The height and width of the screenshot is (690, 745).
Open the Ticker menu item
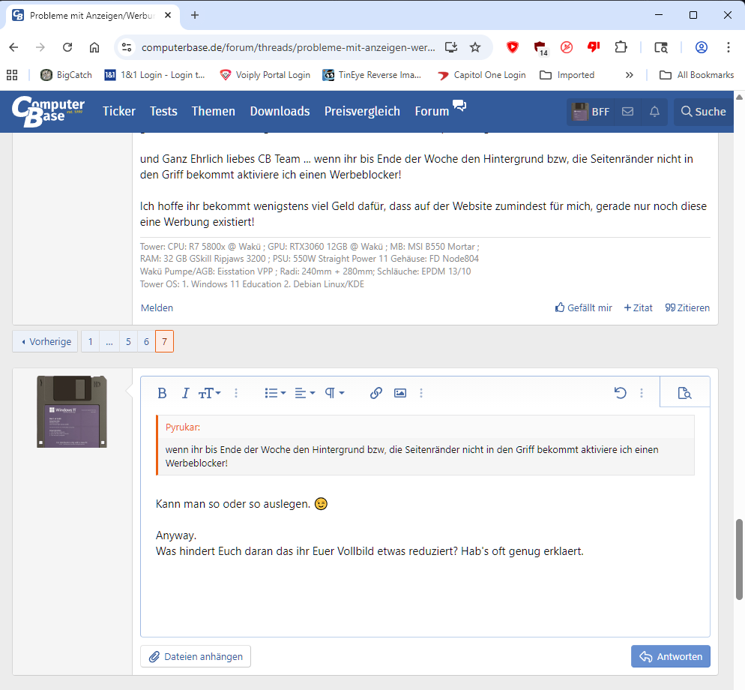click(x=119, y=111)
